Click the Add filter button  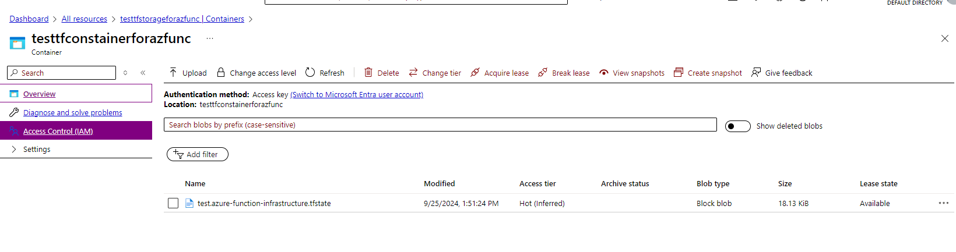click(x=198, y=154)
